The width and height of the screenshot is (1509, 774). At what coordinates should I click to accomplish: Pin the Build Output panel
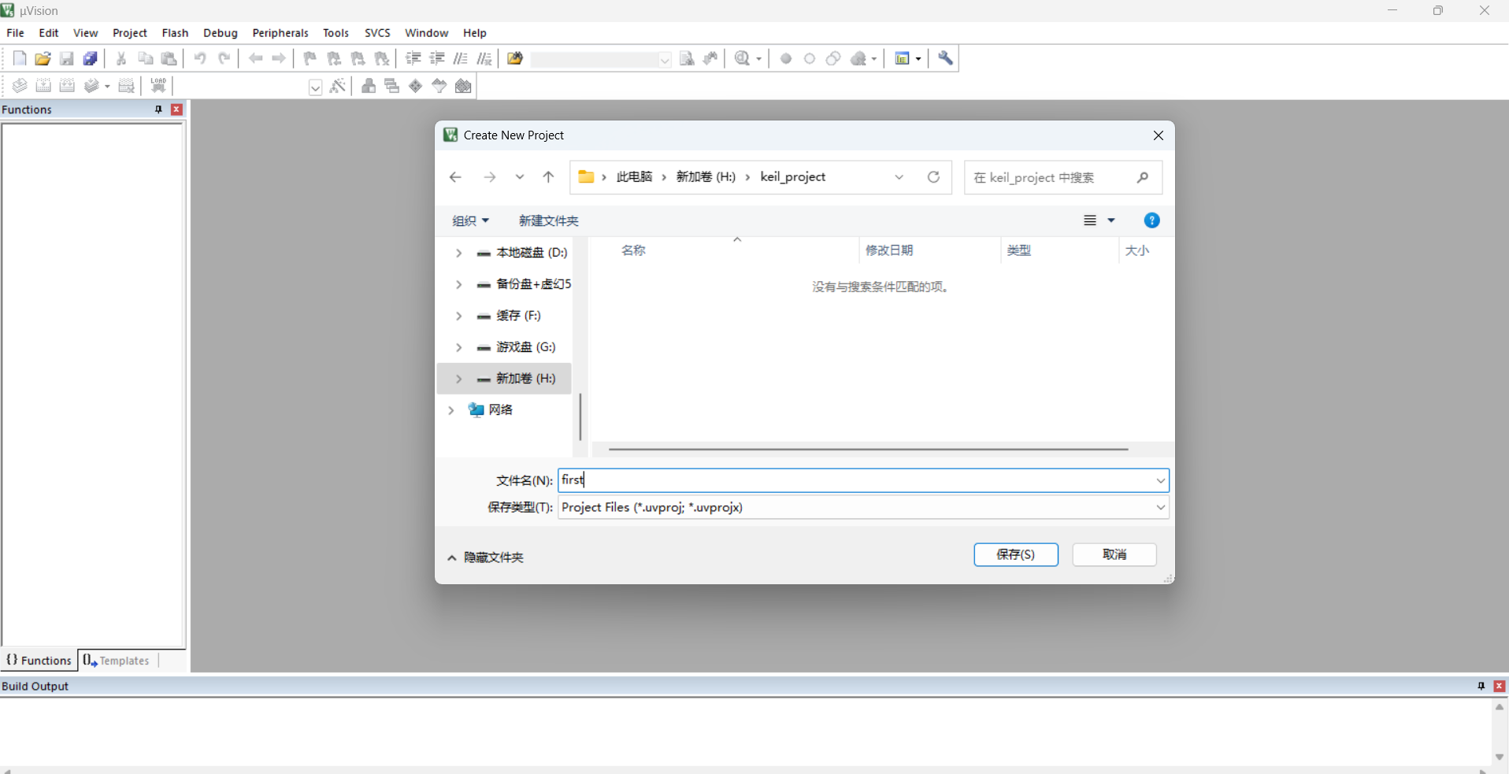coord(1481,686)
